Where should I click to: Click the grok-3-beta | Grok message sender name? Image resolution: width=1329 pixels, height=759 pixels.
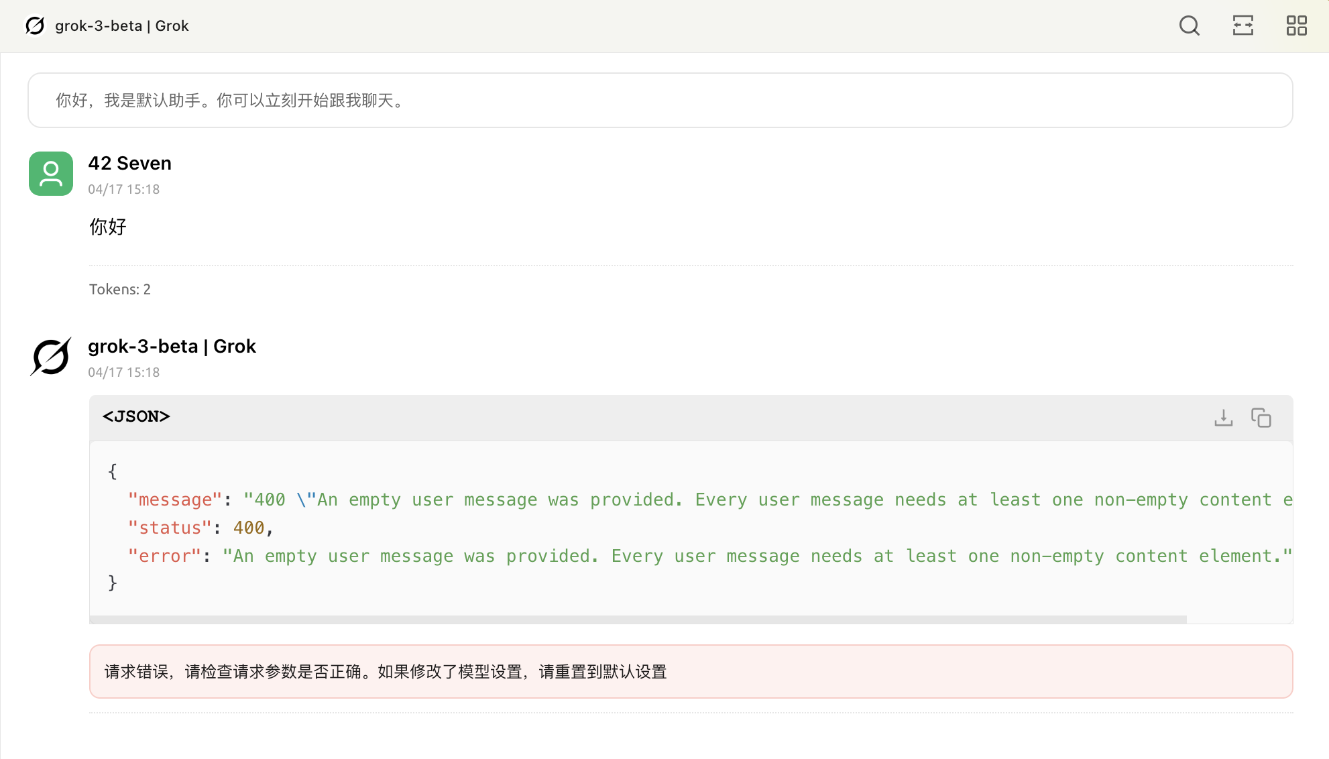tap(172, 346)
